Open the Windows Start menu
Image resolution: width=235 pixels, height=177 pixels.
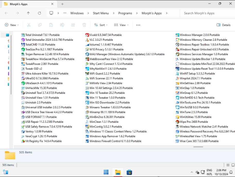tap(106, 172)
